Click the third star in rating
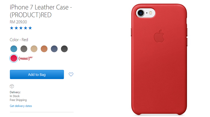210x117 pixels. click(x=21, y=28)
